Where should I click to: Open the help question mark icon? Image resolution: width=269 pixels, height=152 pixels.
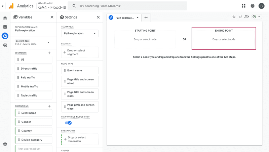(253, 6)
